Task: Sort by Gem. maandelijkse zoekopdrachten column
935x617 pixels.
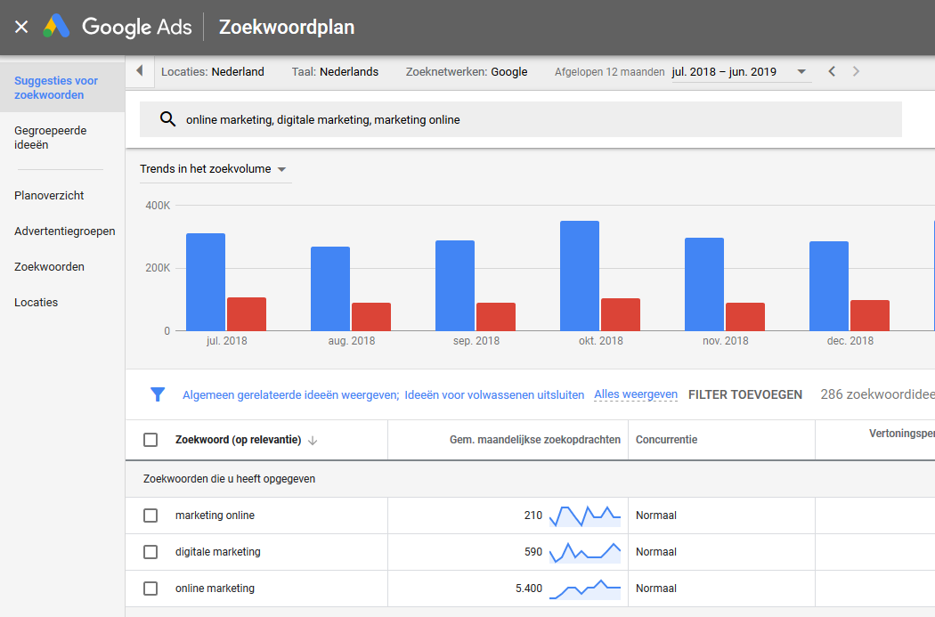Action: [535, 440]
